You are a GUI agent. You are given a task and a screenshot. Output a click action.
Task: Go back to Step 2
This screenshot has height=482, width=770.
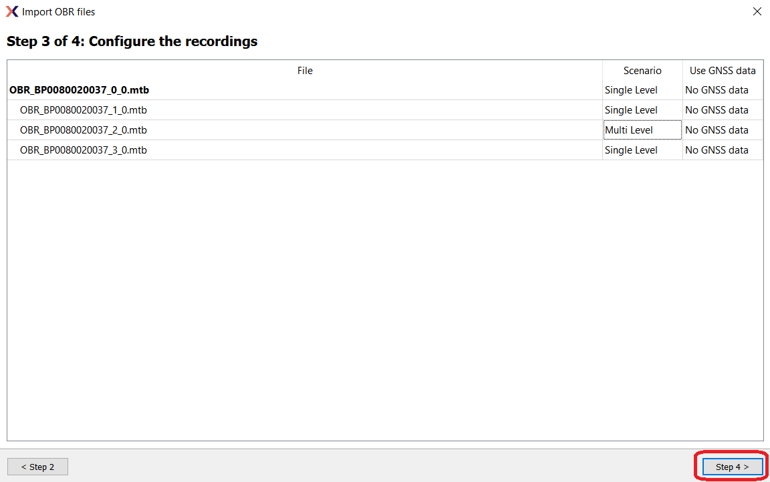pyautogui.click(x=37, y=466)
